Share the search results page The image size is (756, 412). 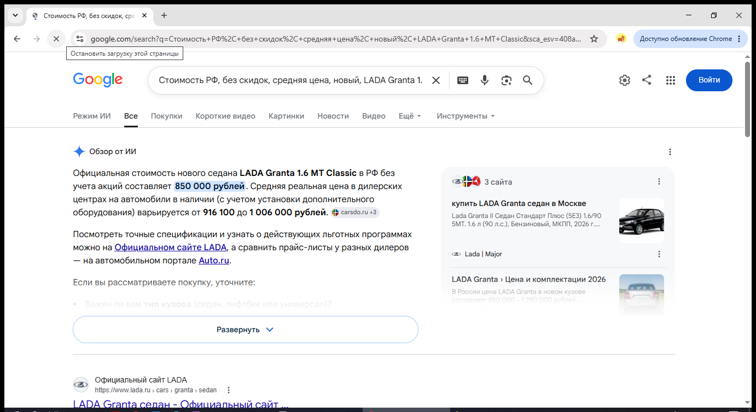point(647,80)
